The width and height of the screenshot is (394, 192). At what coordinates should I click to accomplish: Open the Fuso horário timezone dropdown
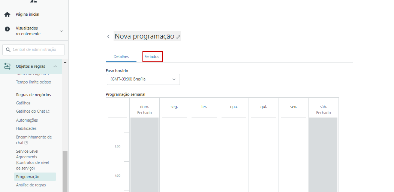(143, 79)
